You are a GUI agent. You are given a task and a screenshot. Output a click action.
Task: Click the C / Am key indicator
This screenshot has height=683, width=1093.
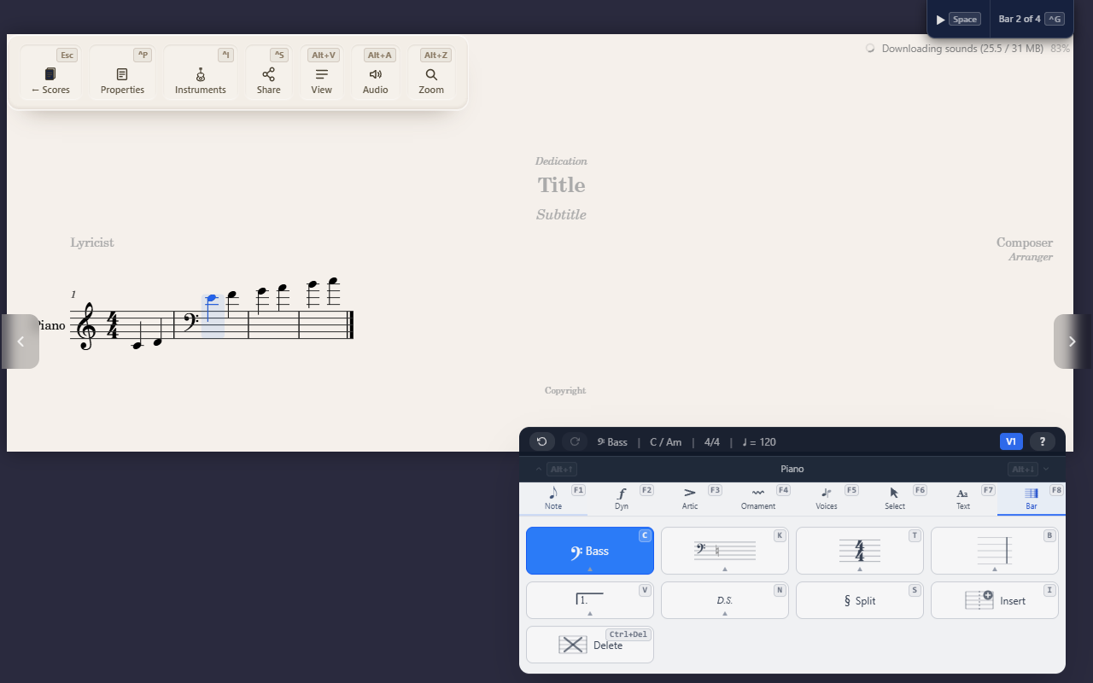tap(666, 442)
